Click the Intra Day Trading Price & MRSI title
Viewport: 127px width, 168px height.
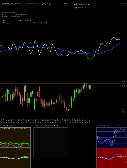coord(52,126)
